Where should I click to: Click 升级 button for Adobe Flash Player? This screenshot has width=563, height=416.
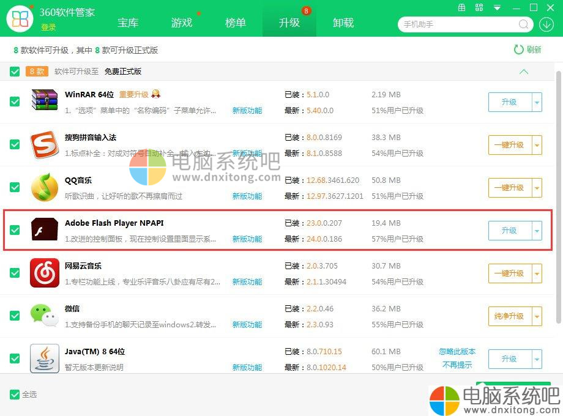click(510, 231)
